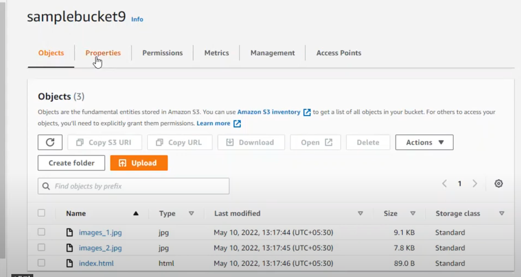Click external link icon after Amazon S3 inventory

[x=307, y=112]
